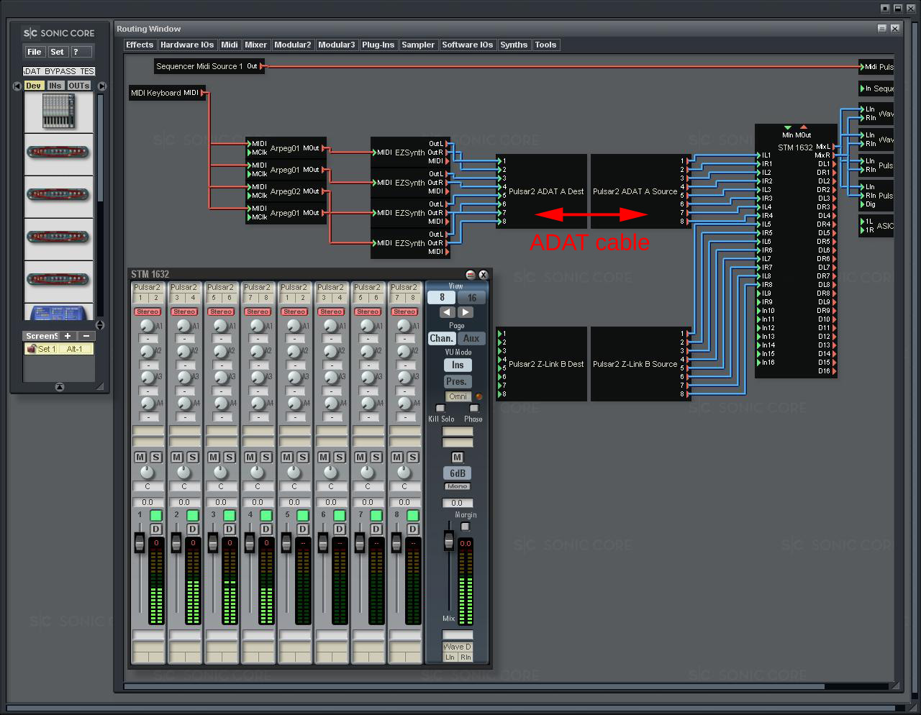Click channel 2 pan knob

point(184,473)
